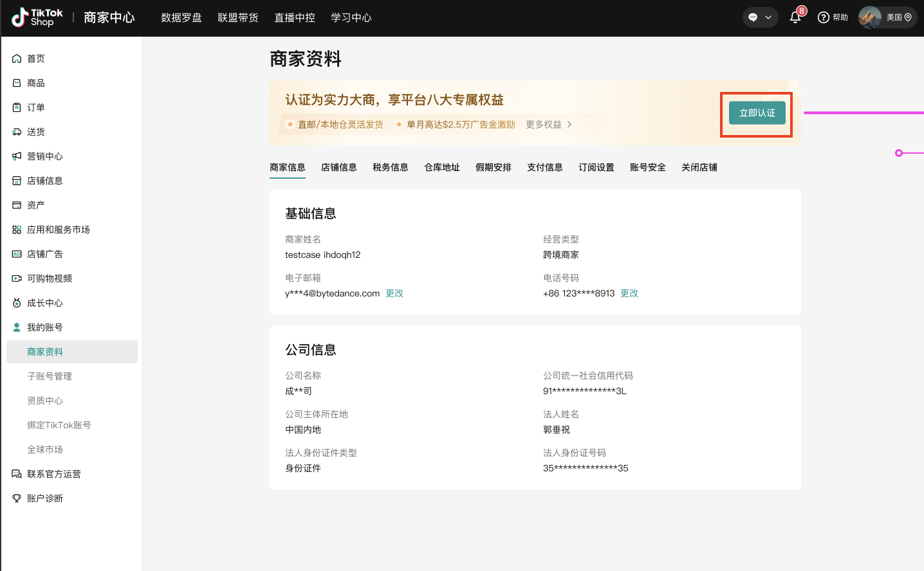Click the 单月高达$2.5万广告金激励 benefit text
Image resolution: width=924 pixels, height=571 pixels.
tap(461, 125)
